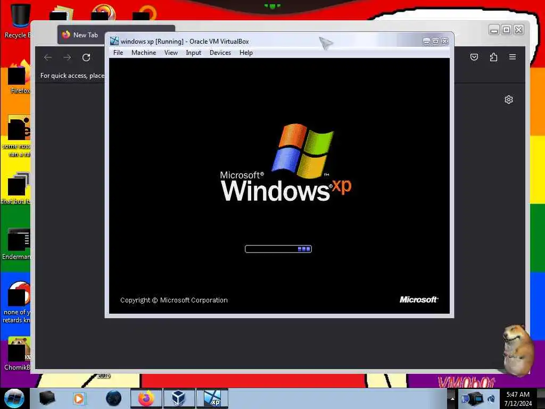This screenshot has width=545, height=409.
Task: Open the new tab settings gear in Firefox
Action: pos(508,100)
